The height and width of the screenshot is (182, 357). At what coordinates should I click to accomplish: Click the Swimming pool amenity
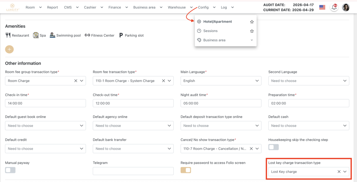coord(65,35)
